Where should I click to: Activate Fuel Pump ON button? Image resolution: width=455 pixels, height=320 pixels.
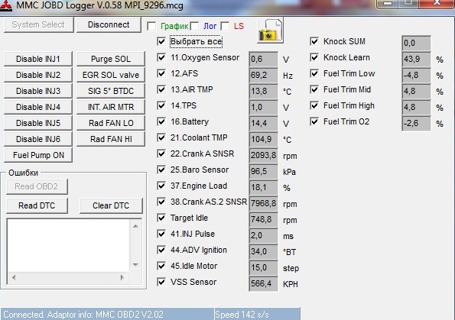click(x=38, y=155)
